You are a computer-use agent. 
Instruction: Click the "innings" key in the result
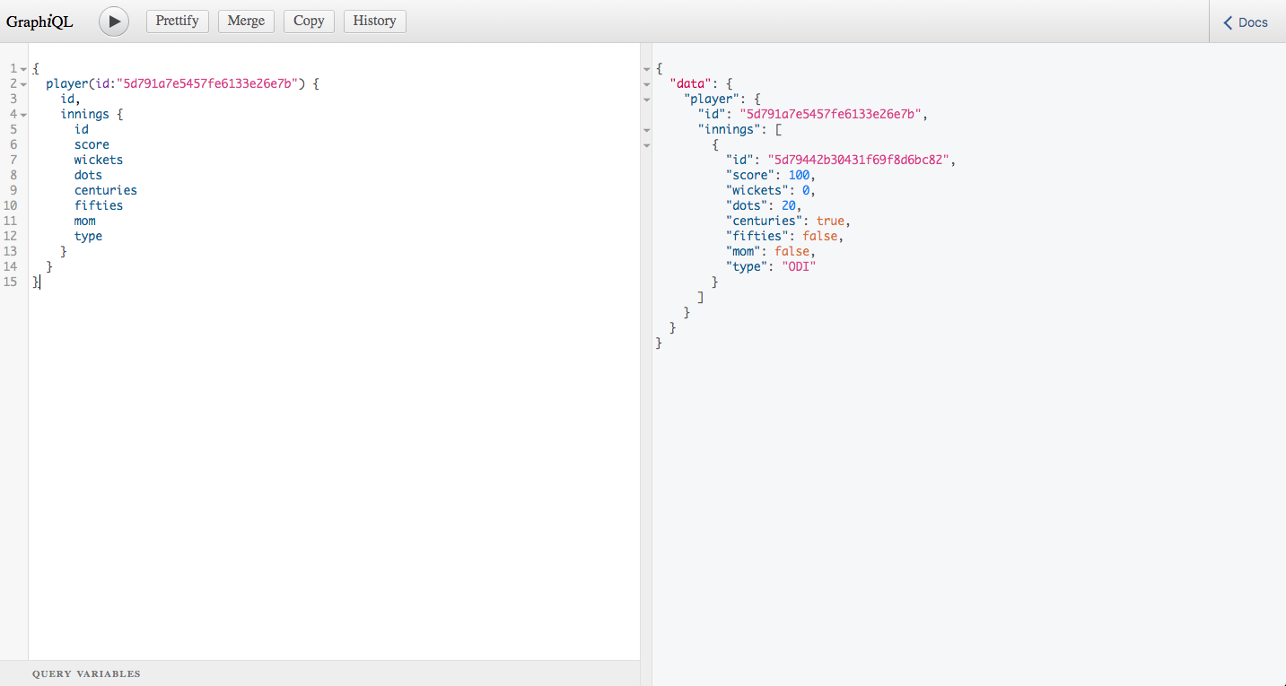coord(730,129)
